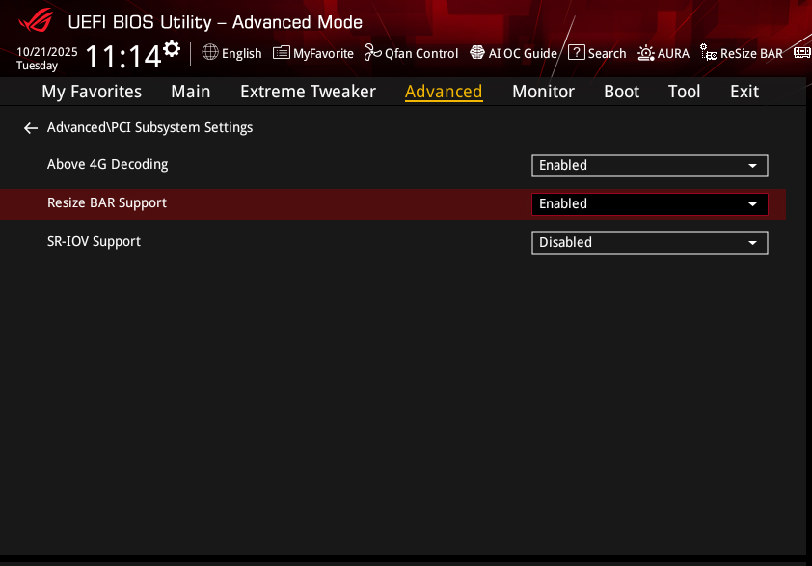Open the Above 4G Decoding dropdown
This screenshot has width=812, height=566.
click(x=649, y=166)
